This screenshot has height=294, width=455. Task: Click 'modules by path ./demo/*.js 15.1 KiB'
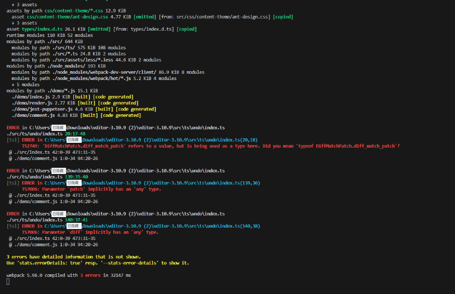tap(52, 91)
